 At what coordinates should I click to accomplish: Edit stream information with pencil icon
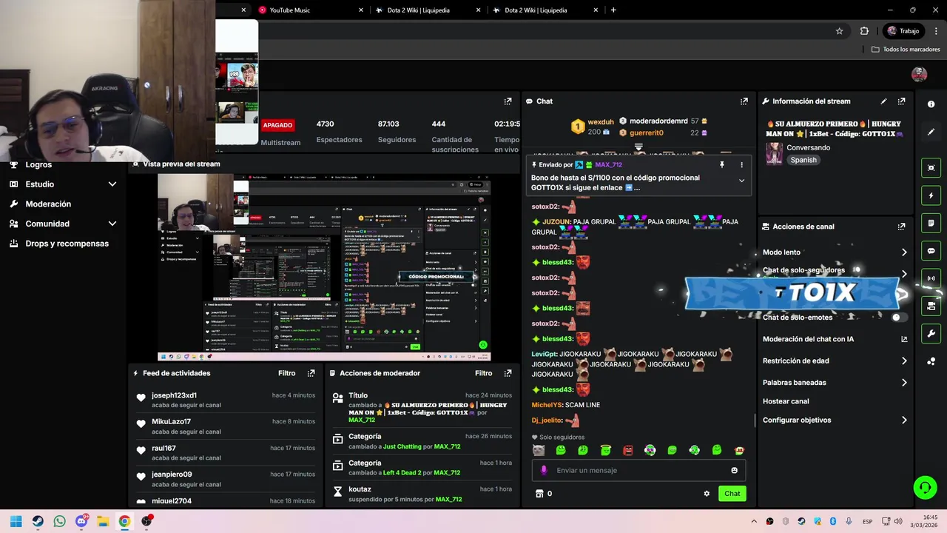(883, 101)
